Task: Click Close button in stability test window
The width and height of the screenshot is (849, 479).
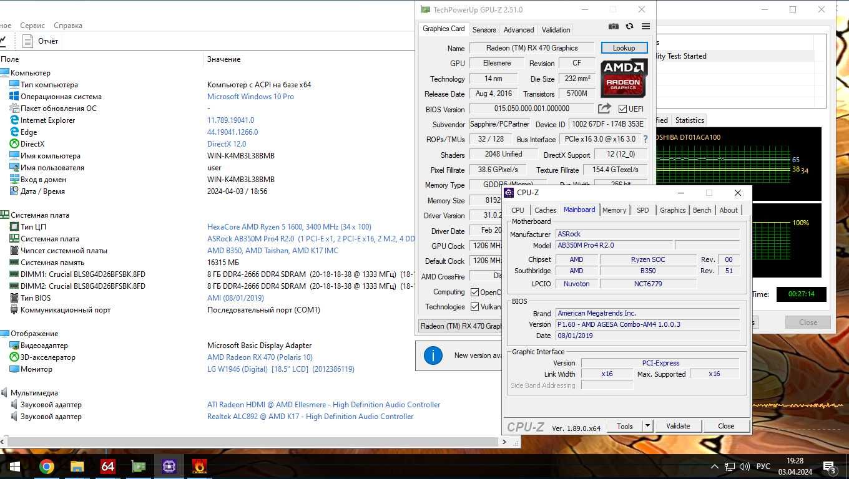Action: pyautogui.click(x=808, y=322)
